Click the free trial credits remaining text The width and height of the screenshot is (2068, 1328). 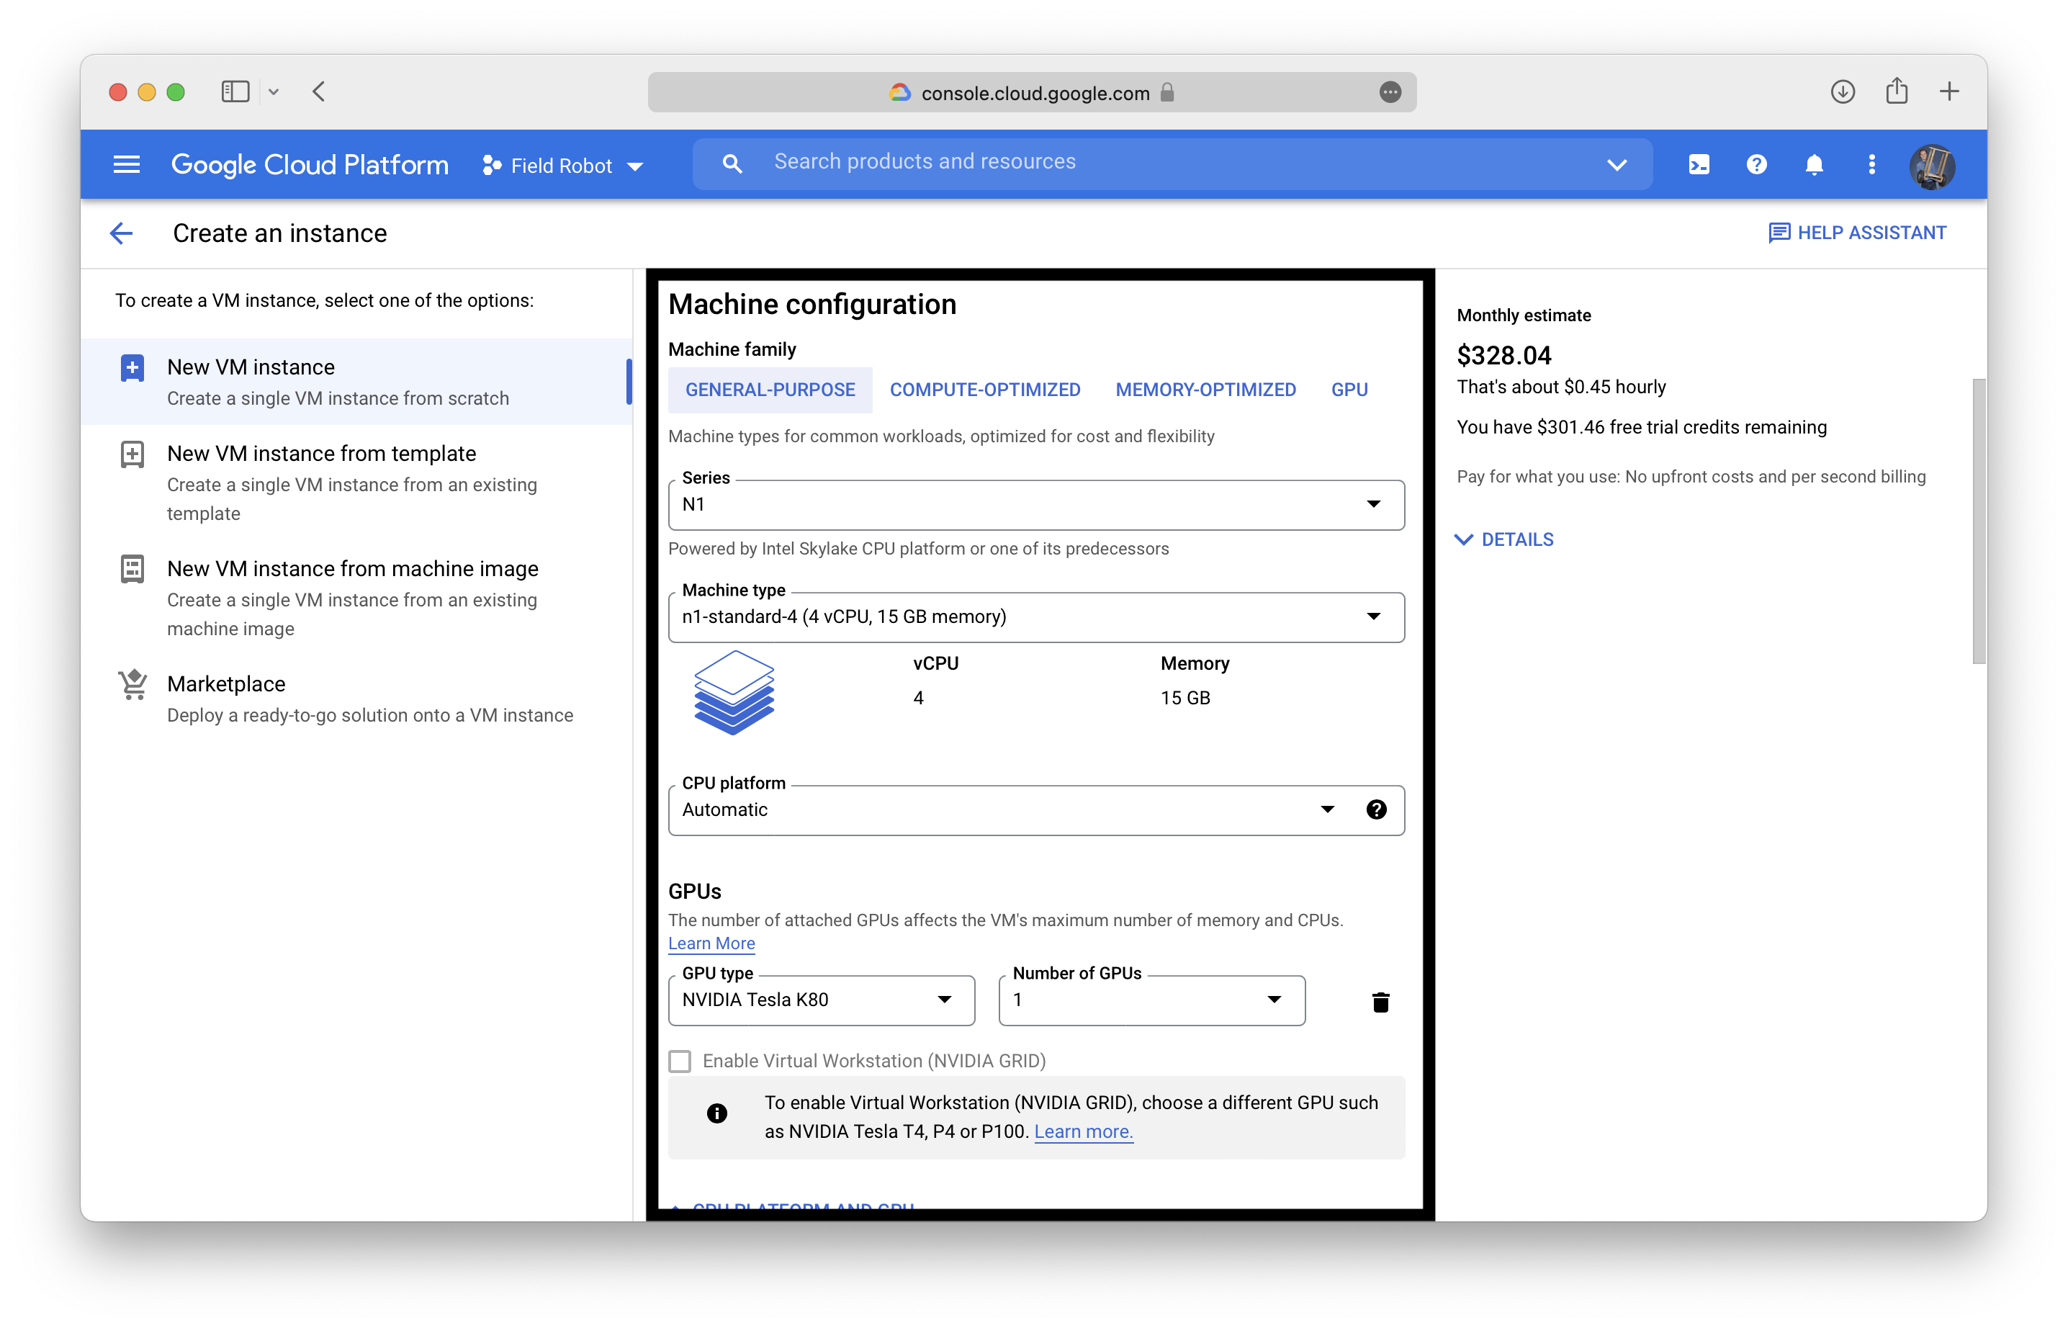click(1641, 428)
